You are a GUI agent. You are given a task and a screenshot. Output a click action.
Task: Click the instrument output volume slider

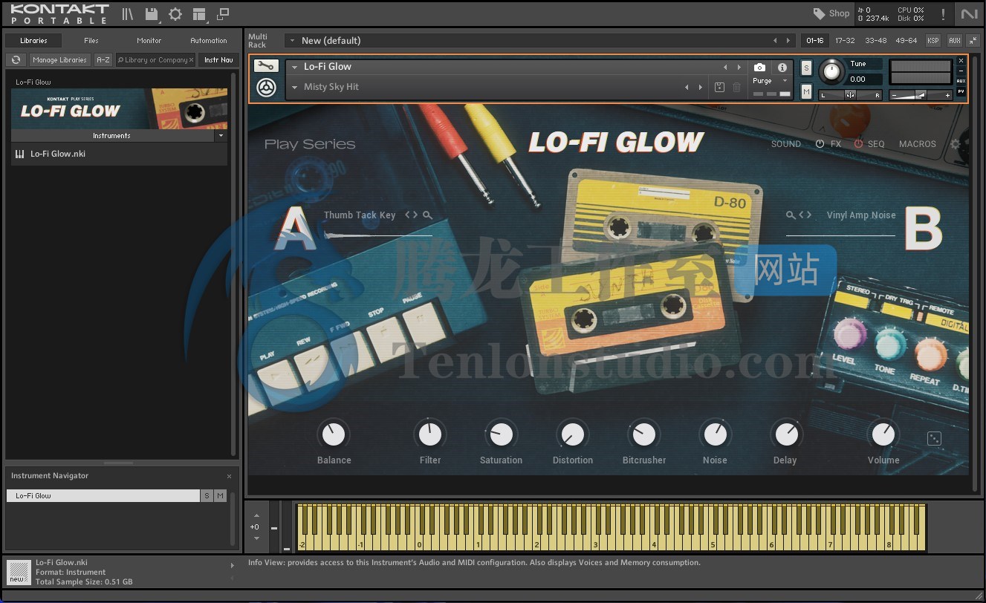tap(921, 95)
